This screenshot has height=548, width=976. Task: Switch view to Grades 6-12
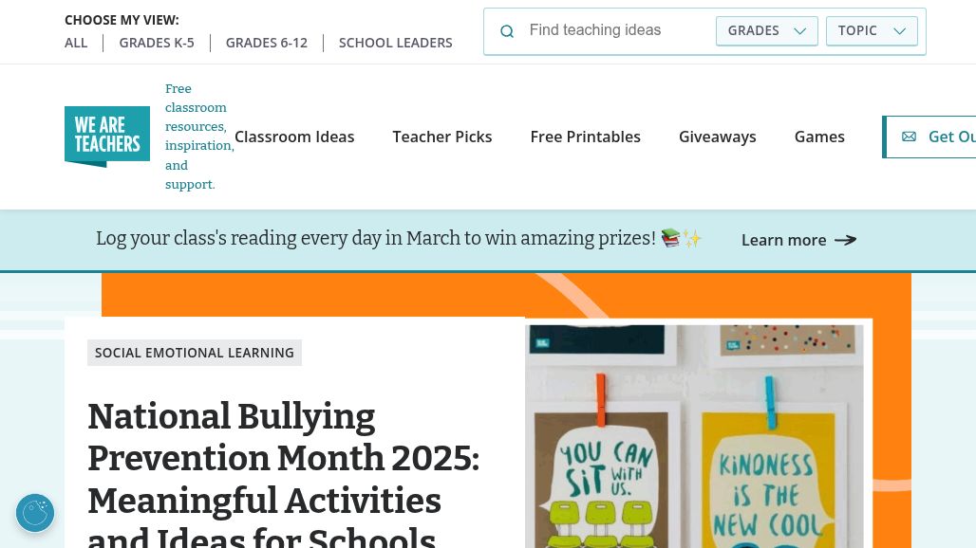pyautogui.click(x=266, y=43)
